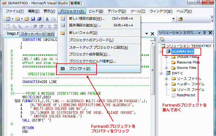Viewport: 216px width, 136px height.
Task: Open the 表示(V) menu
Action: pos(49,11)
